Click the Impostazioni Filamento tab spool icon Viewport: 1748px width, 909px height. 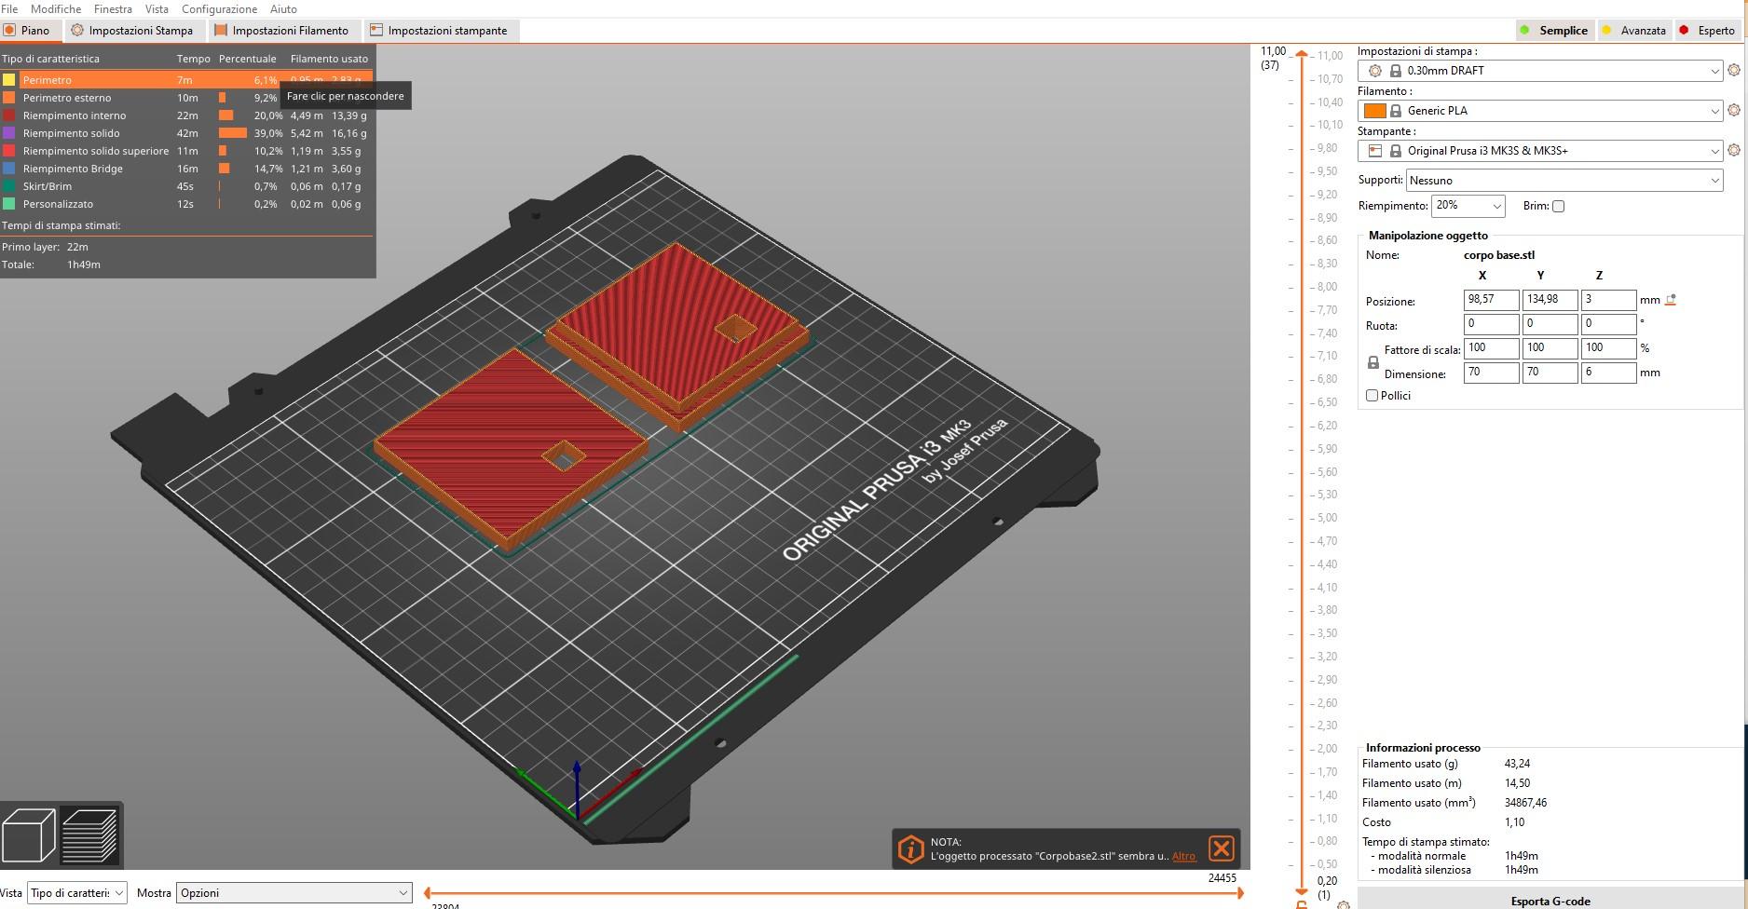tap(221, 31)
